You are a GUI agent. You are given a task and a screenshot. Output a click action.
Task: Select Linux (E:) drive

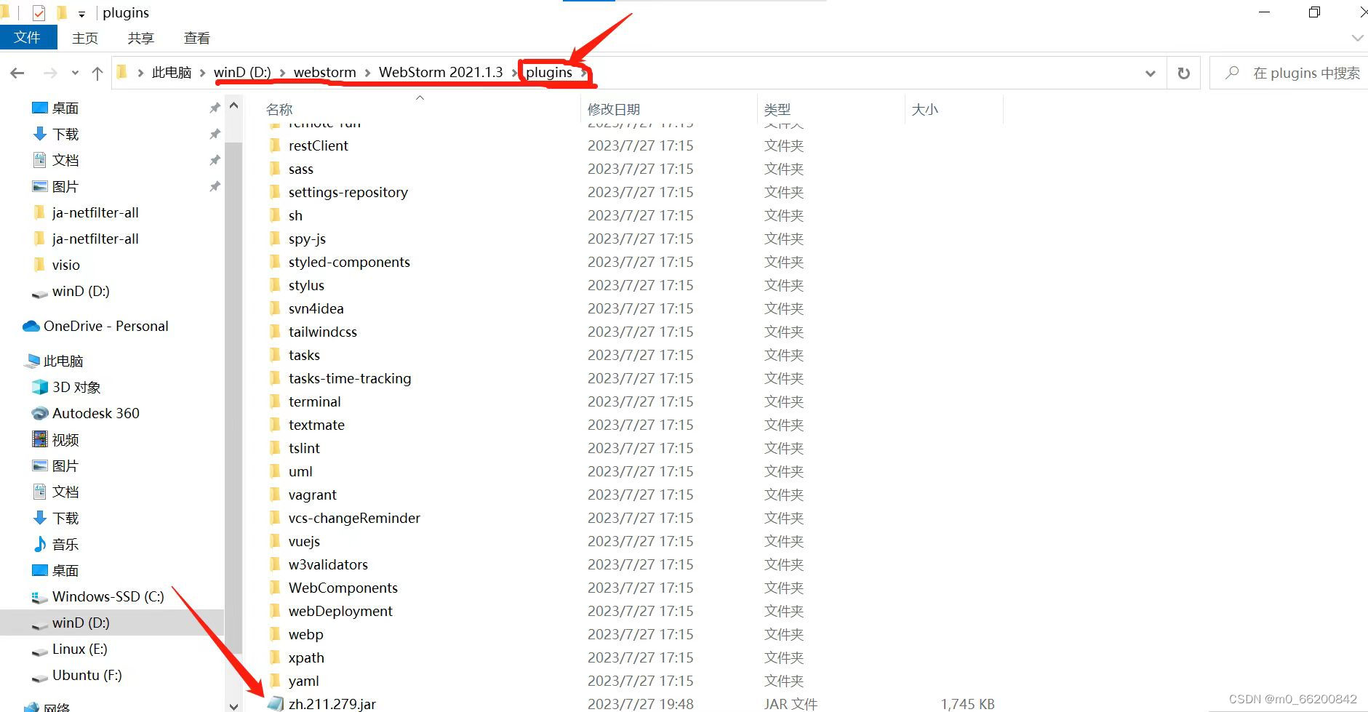tap(80, 649)
